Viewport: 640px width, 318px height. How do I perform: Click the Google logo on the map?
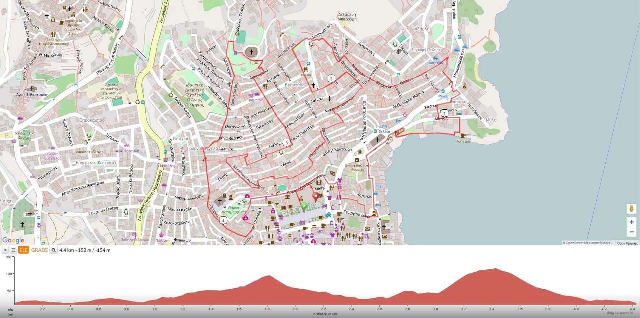click(x=13, y=241)
